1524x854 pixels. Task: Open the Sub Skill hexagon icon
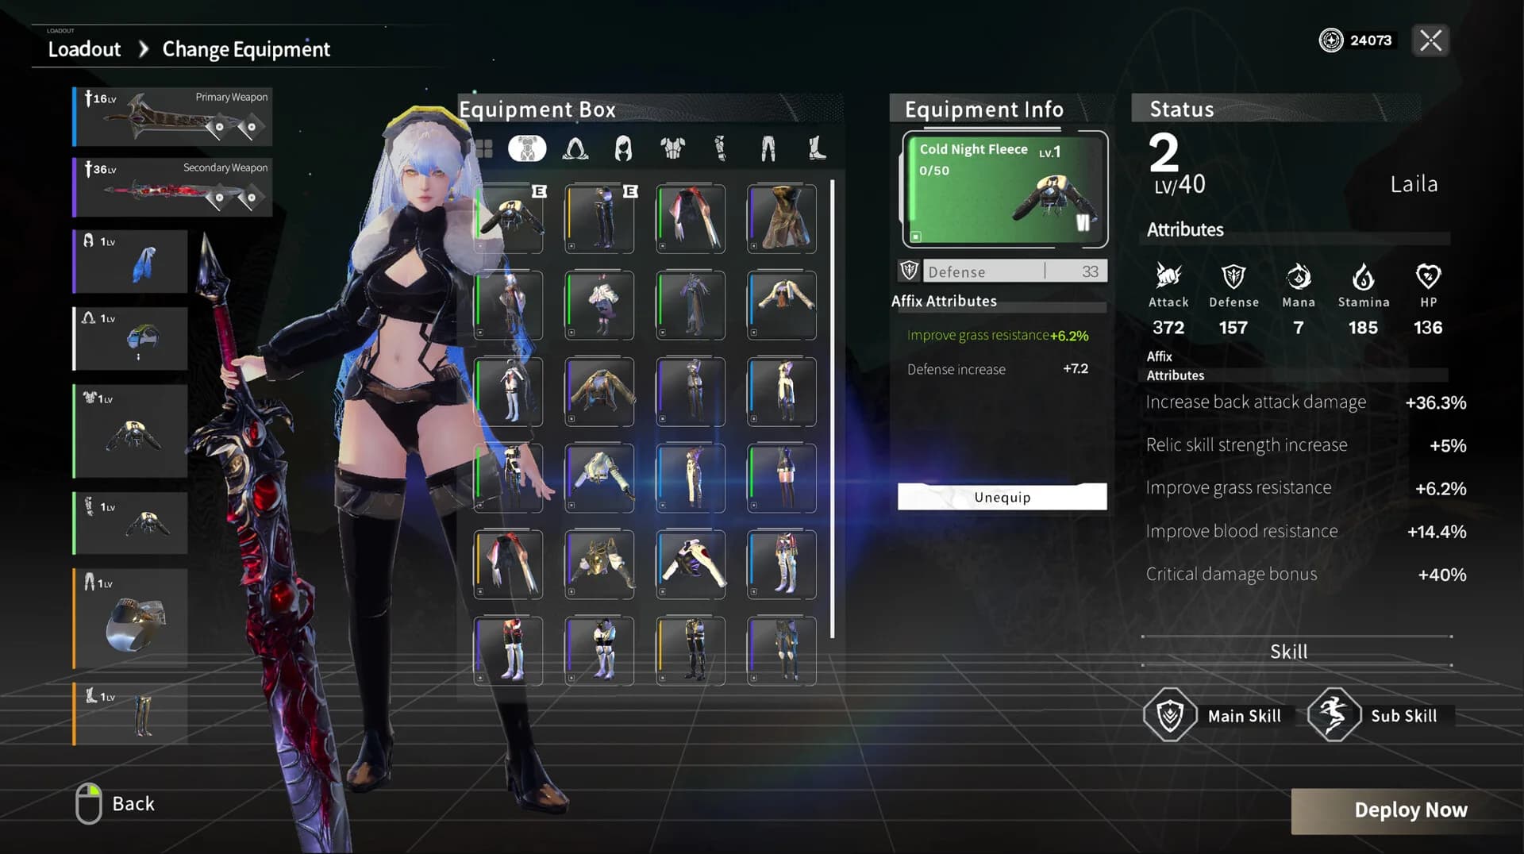pyautogui.click(x=1333, y=715)
